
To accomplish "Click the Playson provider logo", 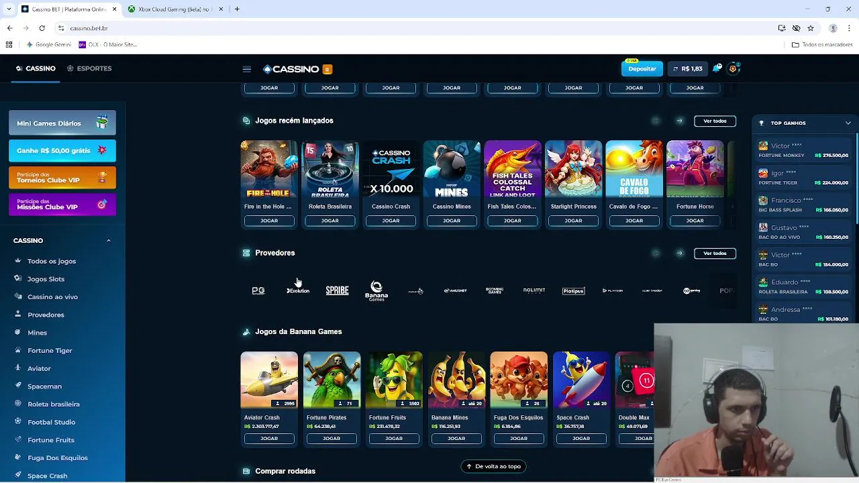I will coord(613,290).
